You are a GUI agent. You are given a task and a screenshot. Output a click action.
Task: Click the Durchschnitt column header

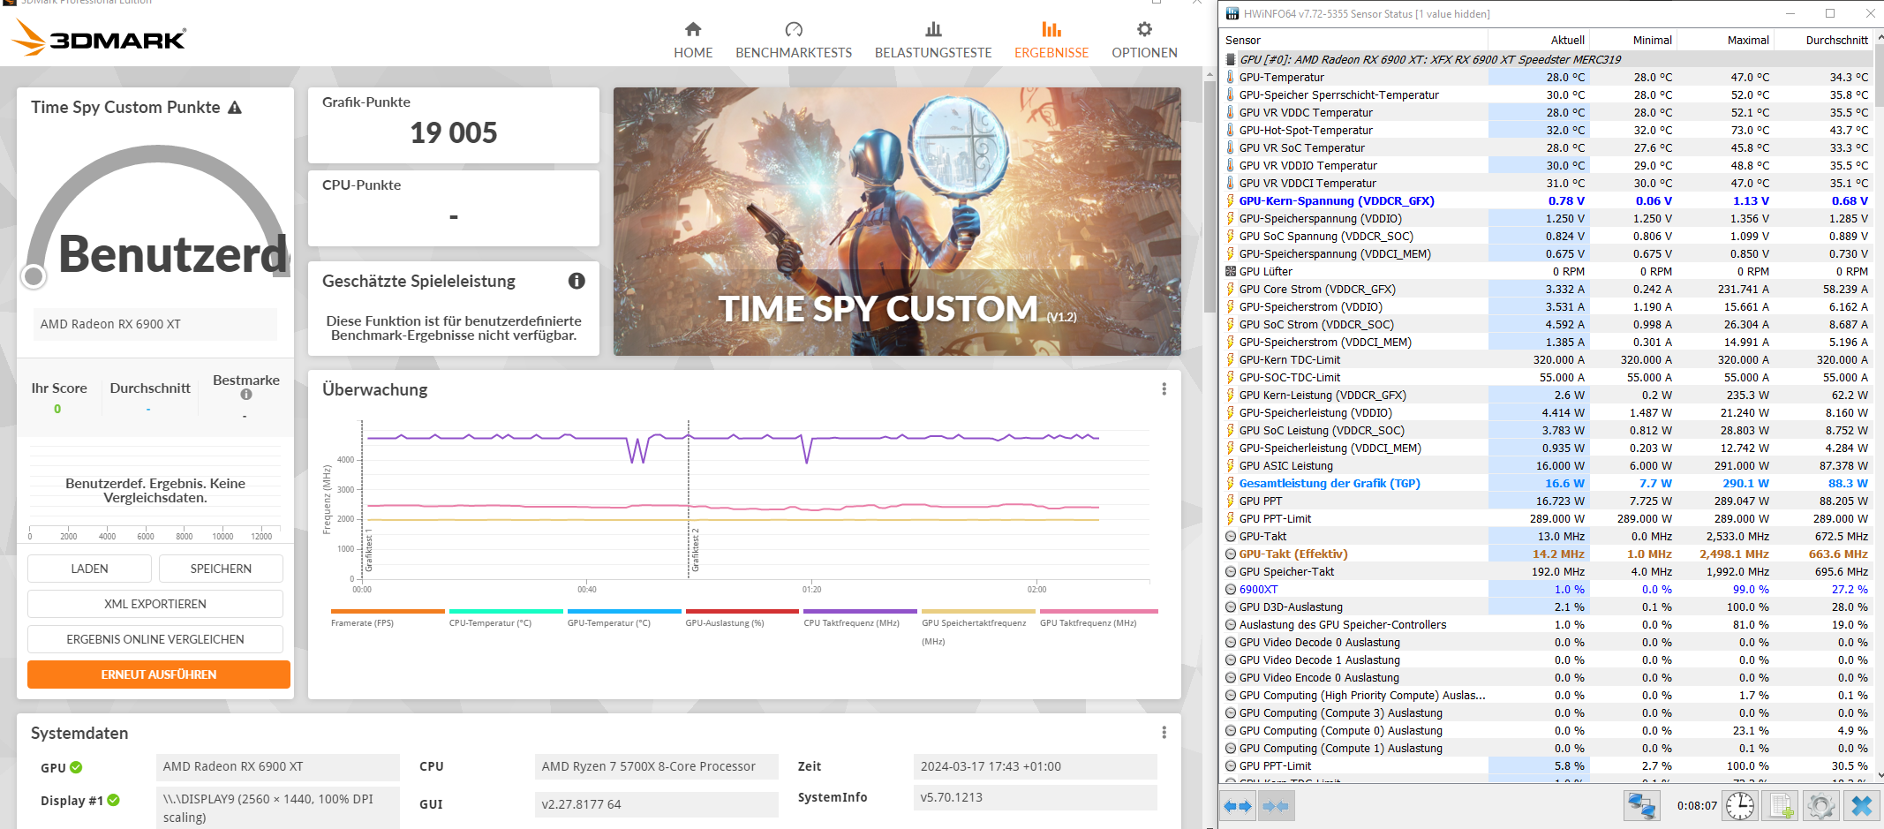pos(1823,41)
